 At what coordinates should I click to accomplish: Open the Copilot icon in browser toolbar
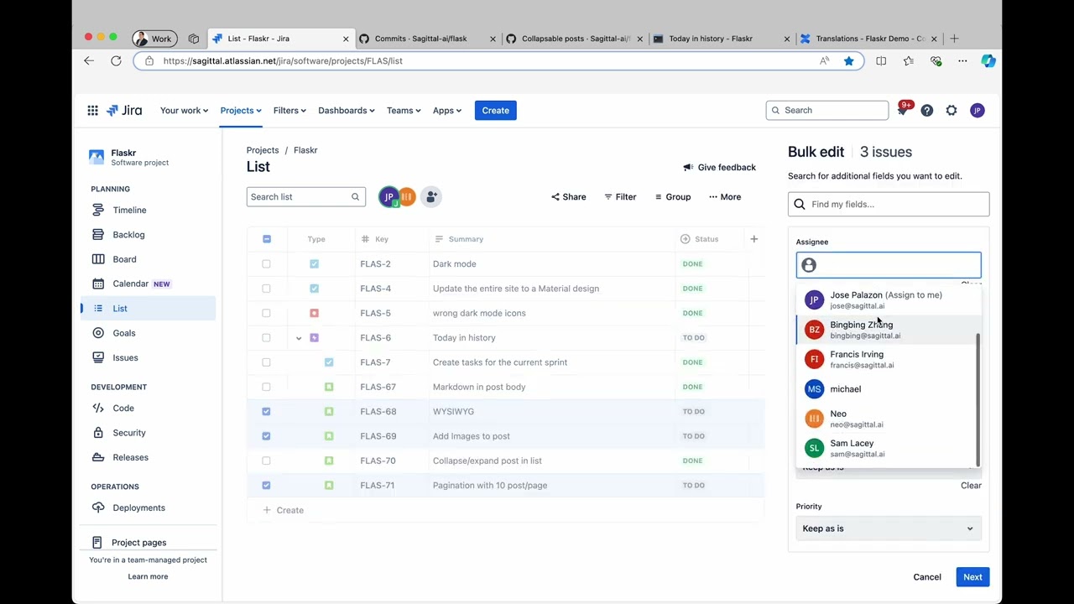[x=988, y=60]
